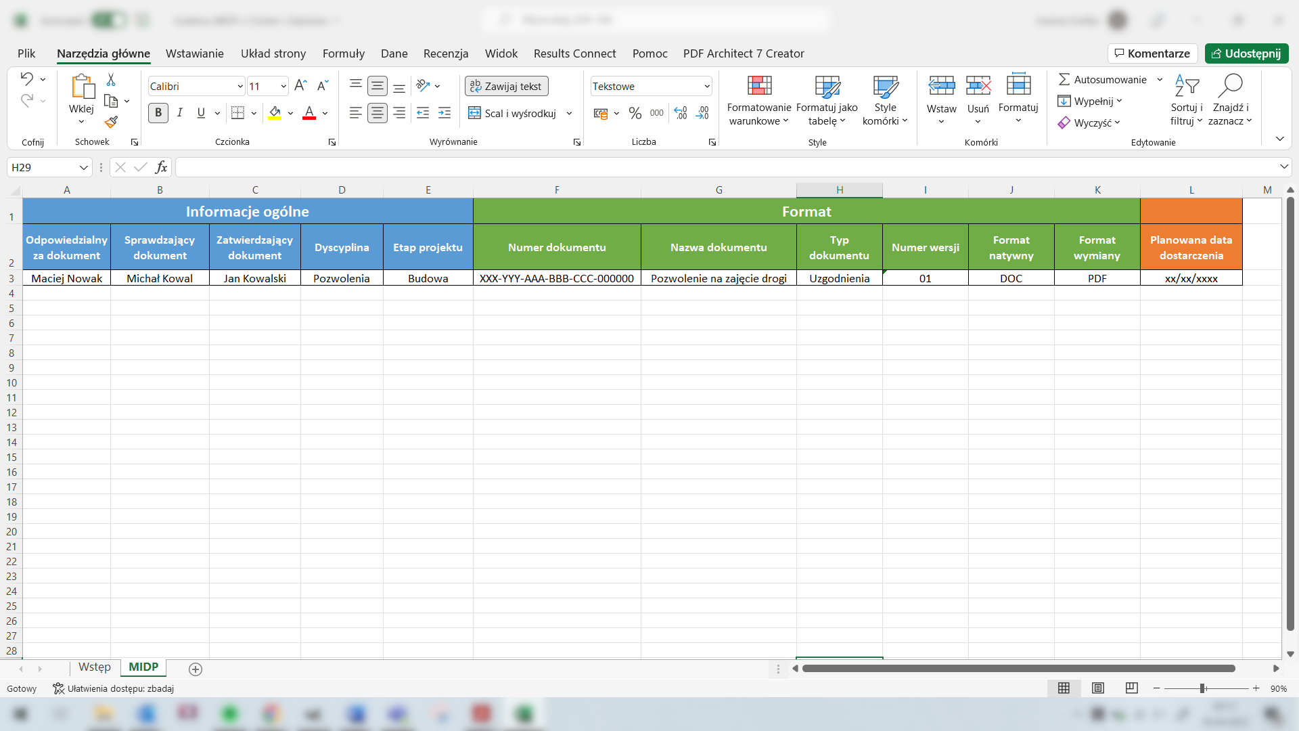Click the Conditional Formatting icon

click(x=759, y=87)
